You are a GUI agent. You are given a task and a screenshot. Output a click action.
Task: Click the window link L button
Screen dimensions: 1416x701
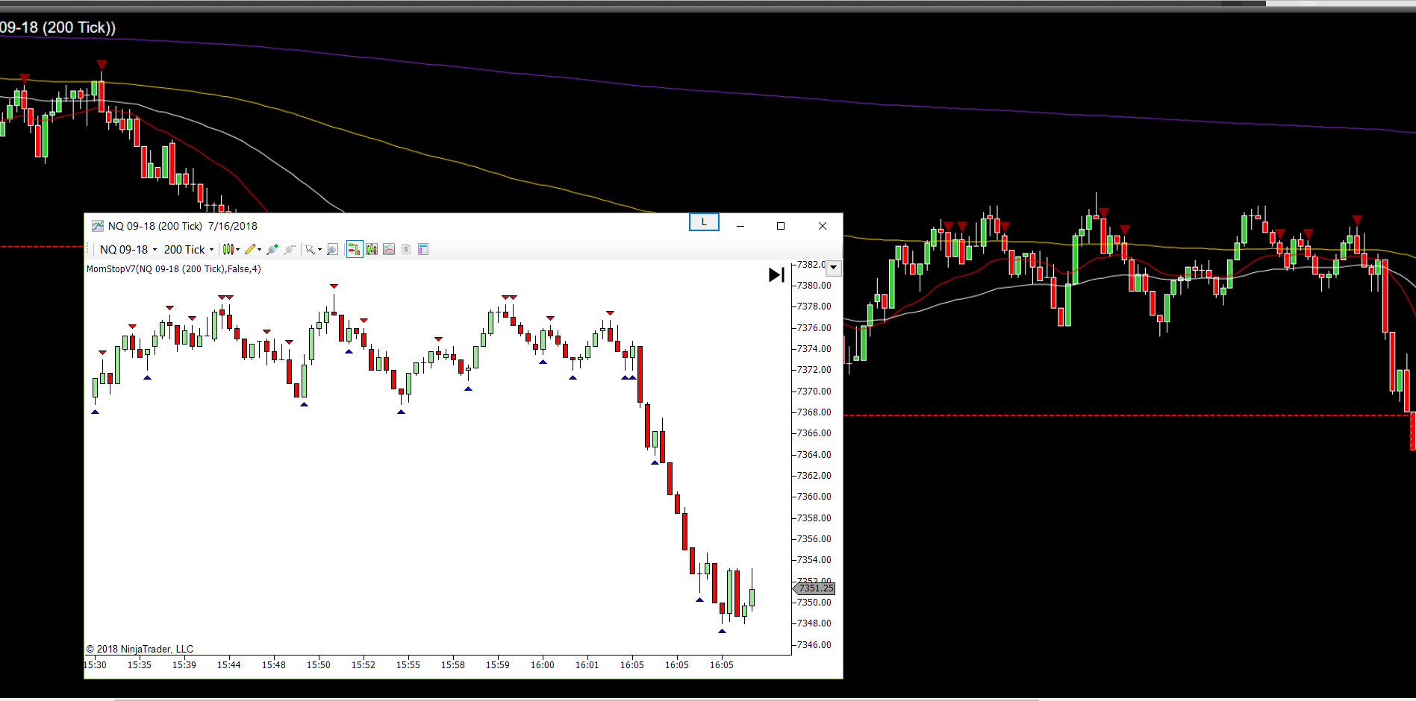(x=704, y=222)
